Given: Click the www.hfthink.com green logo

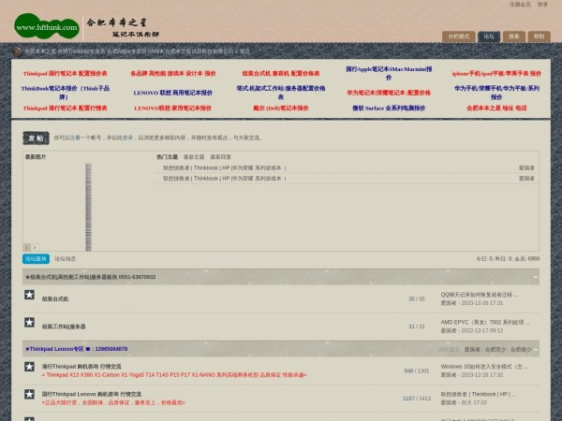Looking at the screenshot, I should pos(47,26).
